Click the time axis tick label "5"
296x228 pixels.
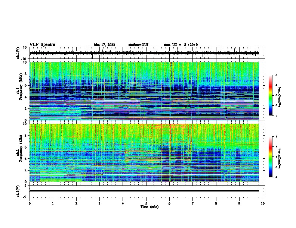146,203
